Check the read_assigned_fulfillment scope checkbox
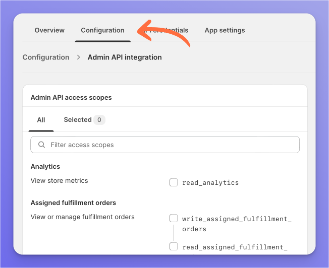Viewport: 329px width, 268px height. [x=174, y=246]
